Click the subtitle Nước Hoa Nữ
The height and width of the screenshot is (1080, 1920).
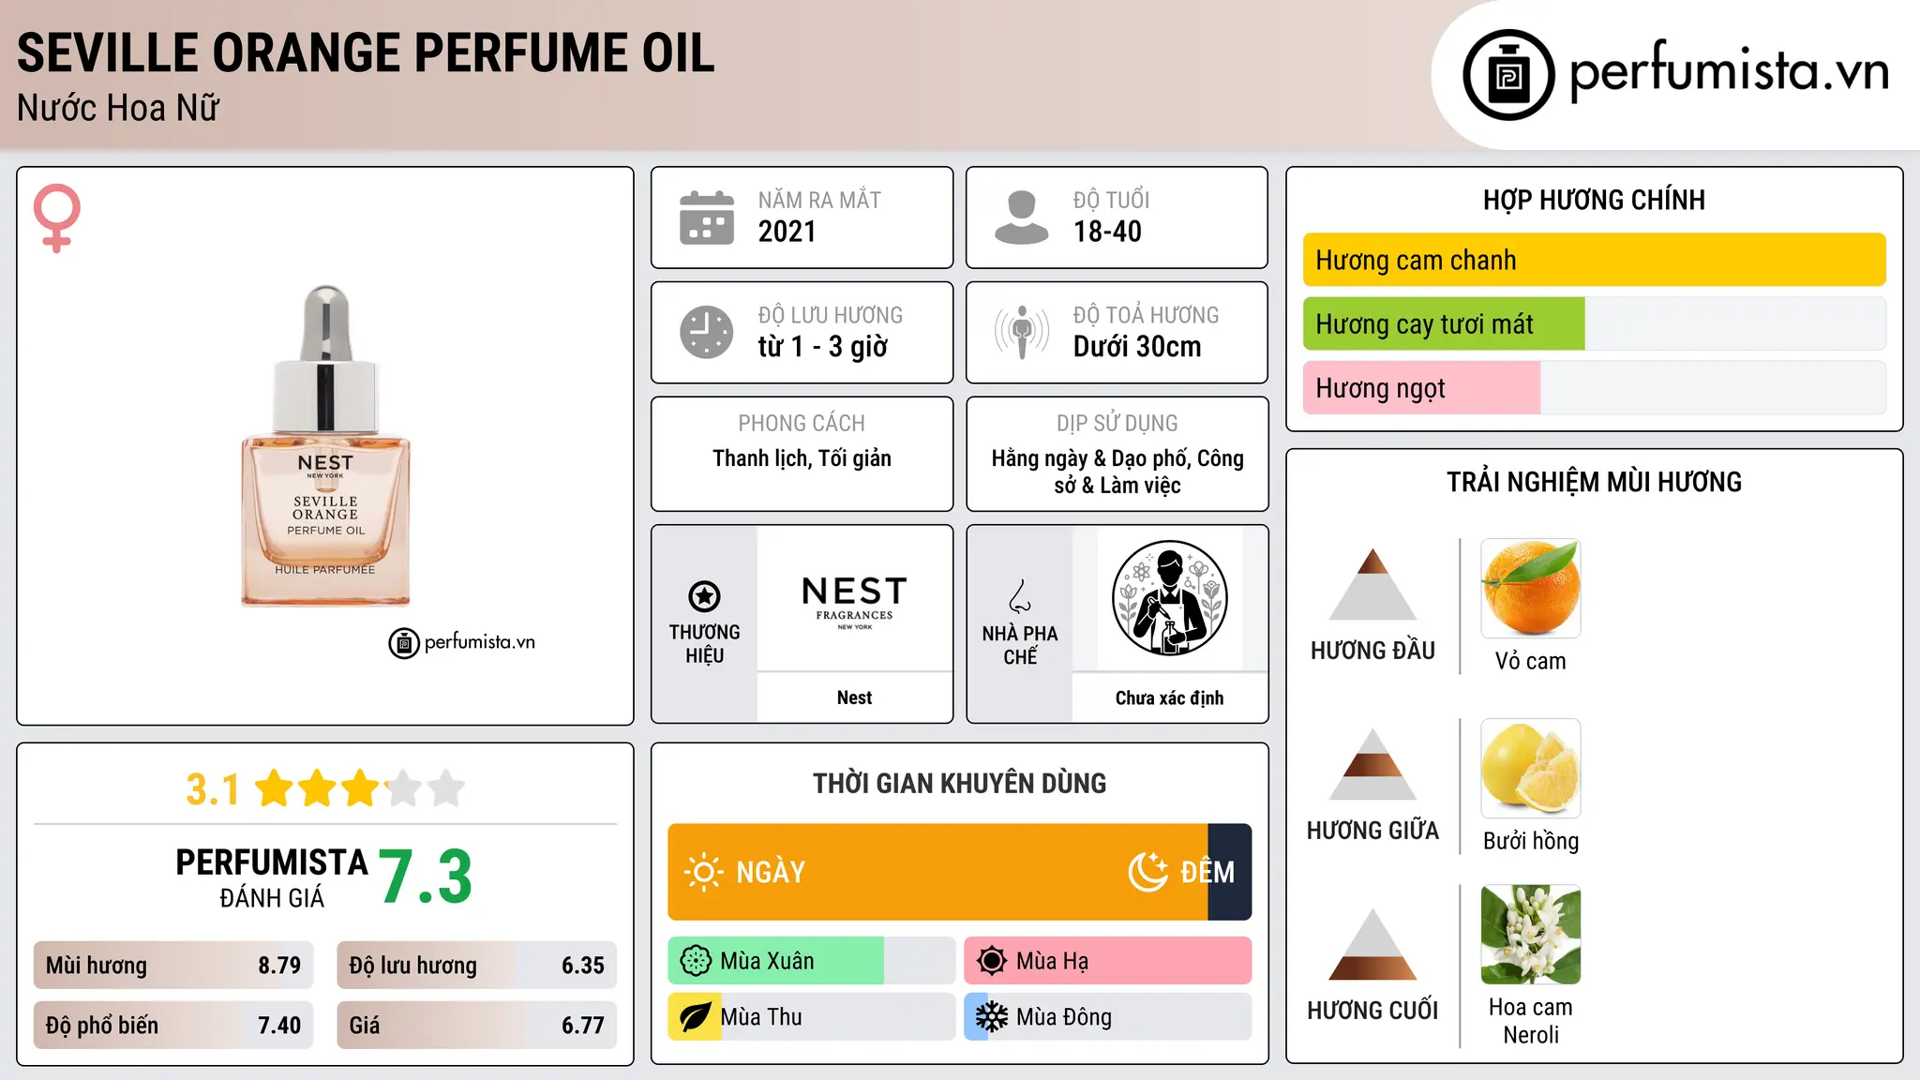point(118,108)
